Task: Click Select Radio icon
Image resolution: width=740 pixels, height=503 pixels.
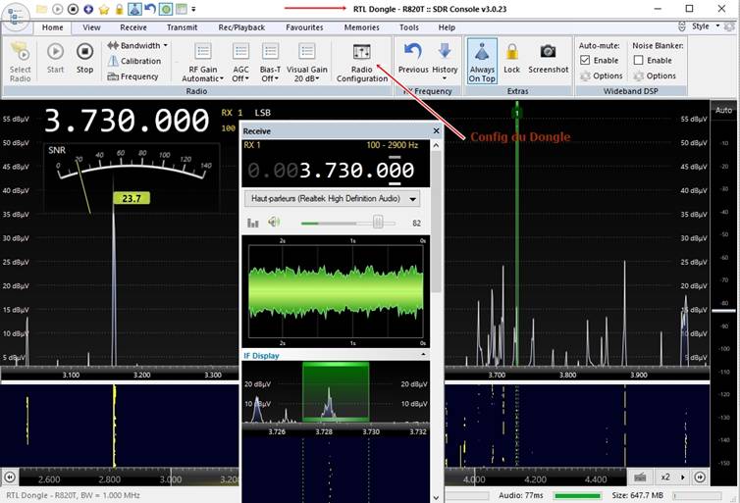Action: [x=20, y=62]
